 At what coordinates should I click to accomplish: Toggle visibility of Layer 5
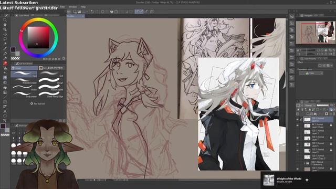click(298, 151)
